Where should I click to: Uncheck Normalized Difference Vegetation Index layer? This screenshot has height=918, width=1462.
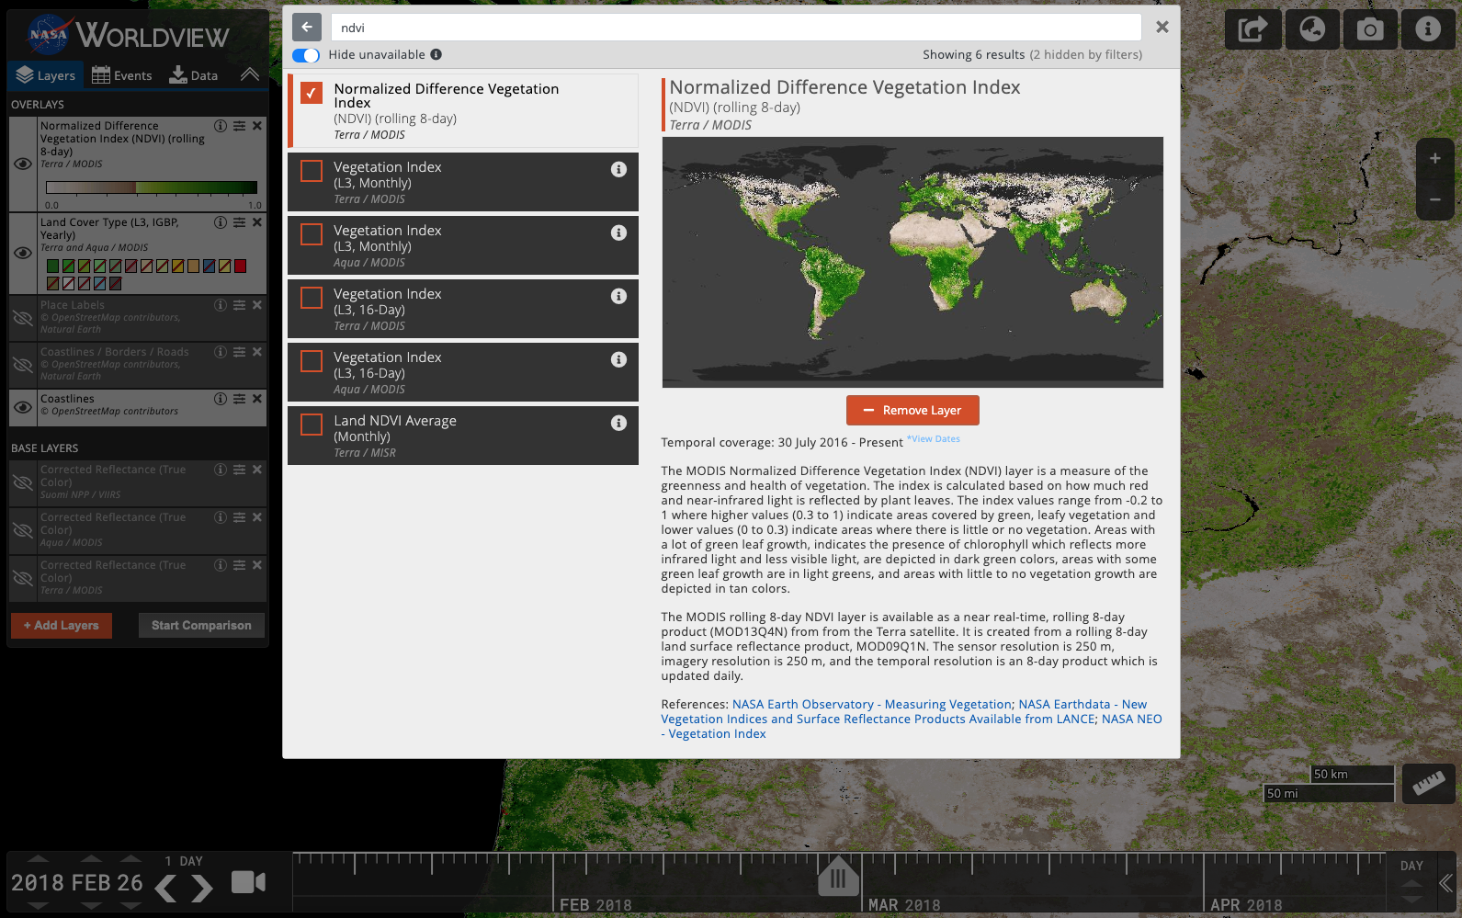tap(312, 93)
